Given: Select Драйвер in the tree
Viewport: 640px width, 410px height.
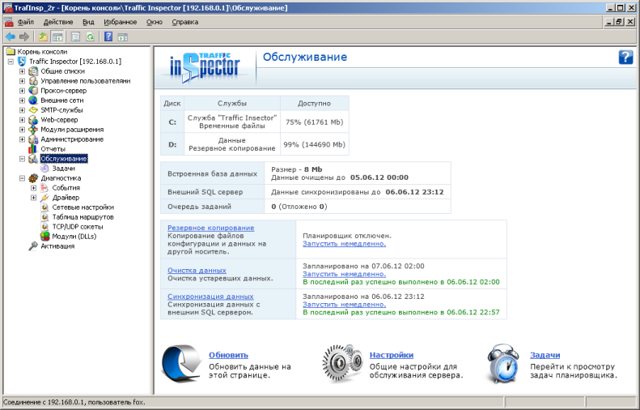Looking at the screenshot, I should (x=66, y=198).
